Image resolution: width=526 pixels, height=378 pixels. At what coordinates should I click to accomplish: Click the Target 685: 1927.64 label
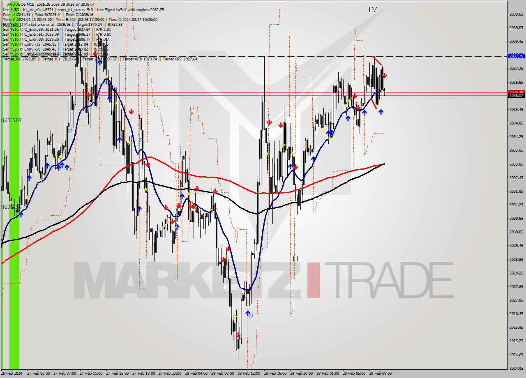click(180, 59)
